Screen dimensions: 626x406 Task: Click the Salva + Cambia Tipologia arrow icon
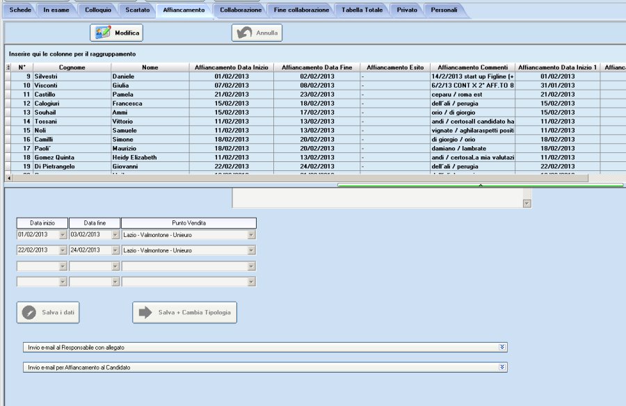145,312
